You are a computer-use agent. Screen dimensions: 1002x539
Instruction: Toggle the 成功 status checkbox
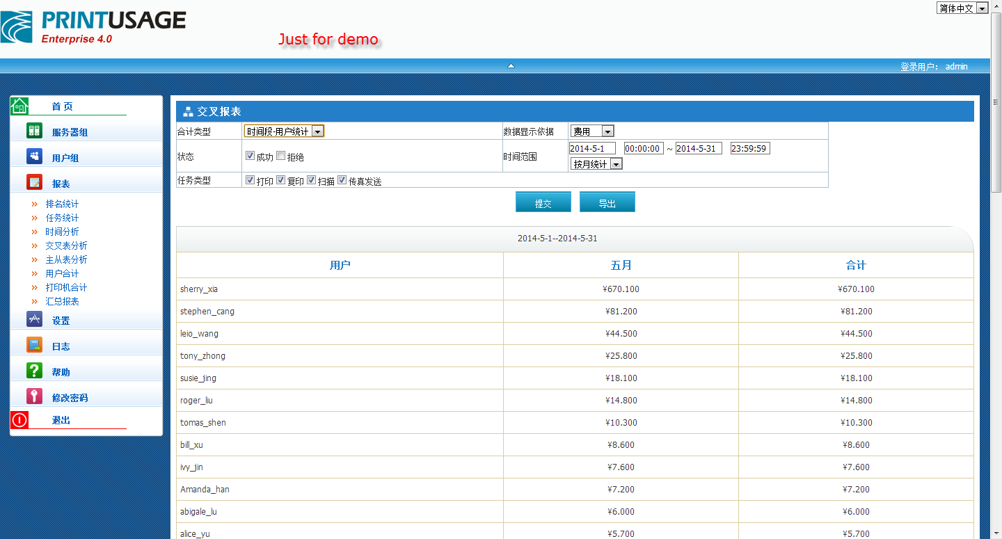(x=250, y=156)
